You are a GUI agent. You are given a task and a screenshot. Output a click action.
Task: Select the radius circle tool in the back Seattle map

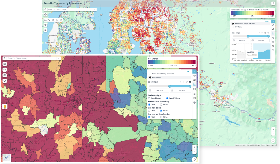[53, 20]
